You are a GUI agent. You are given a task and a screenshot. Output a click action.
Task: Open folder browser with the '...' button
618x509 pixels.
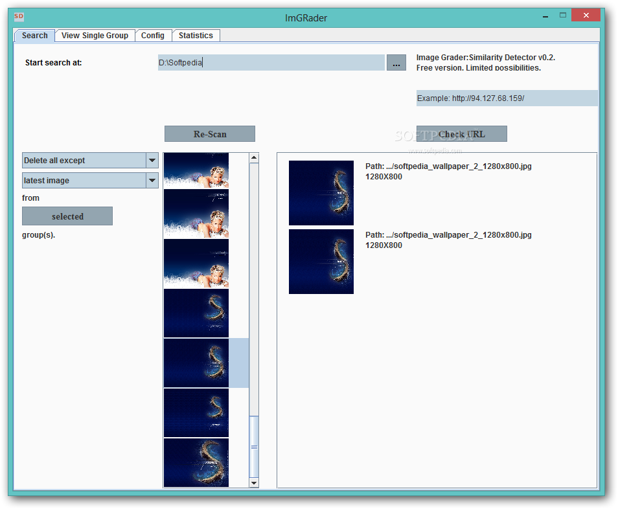tap(396, 63)
